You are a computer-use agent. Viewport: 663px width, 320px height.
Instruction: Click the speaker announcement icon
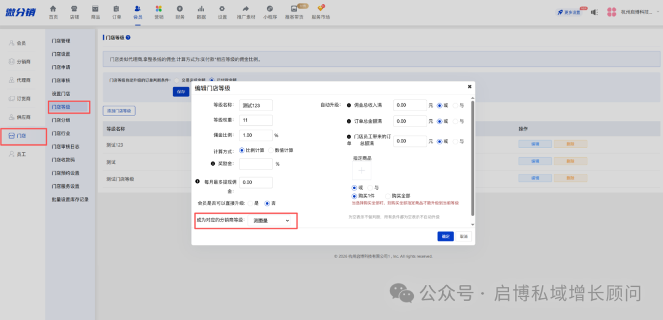coord(594,12)
